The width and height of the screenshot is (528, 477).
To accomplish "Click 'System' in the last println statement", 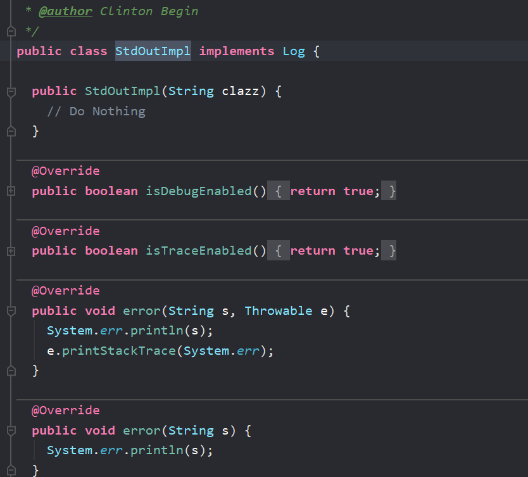I will (70, 450).
